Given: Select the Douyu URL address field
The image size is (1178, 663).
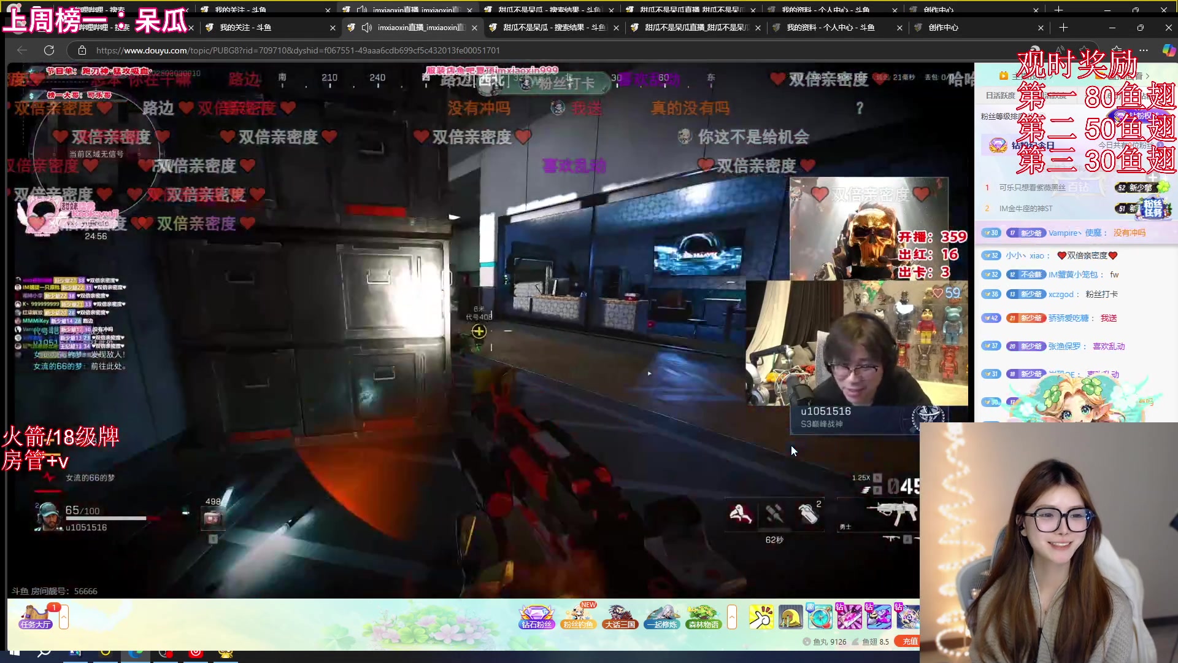Looking at the screenshot, I should [x=298, y=50].
